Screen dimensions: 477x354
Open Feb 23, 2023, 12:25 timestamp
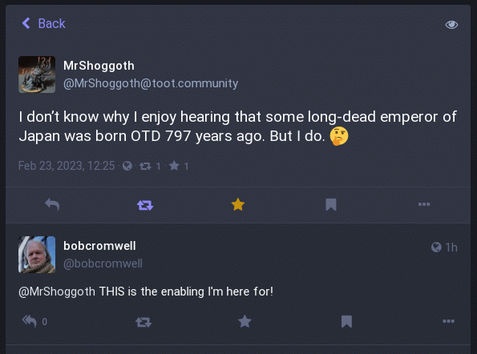(67, 166)
